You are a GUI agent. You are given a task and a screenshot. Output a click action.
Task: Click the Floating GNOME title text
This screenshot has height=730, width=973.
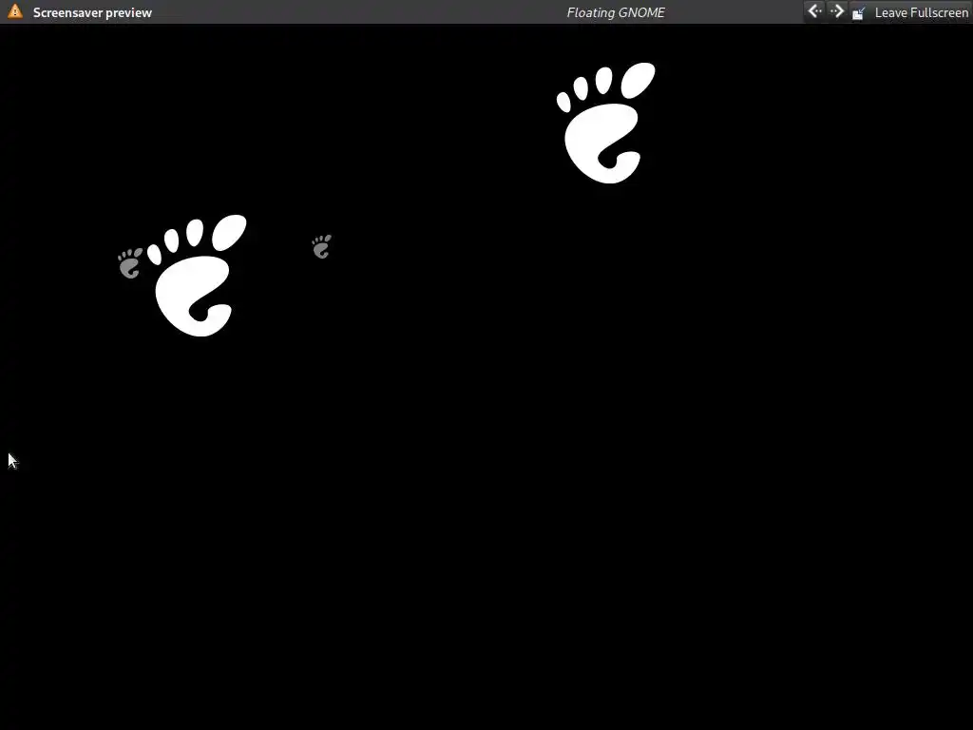tap(616, 12)
